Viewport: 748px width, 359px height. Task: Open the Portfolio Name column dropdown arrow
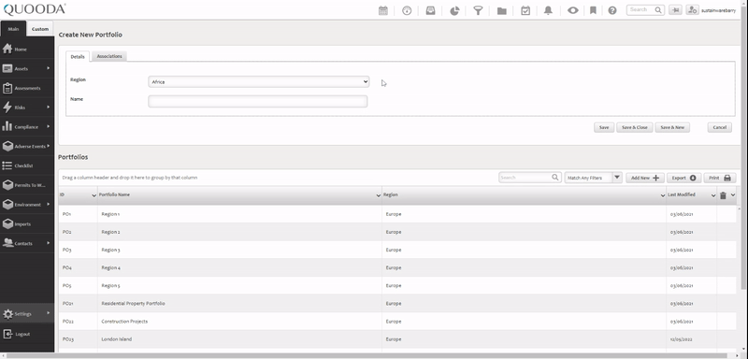(x=379, y=195)
